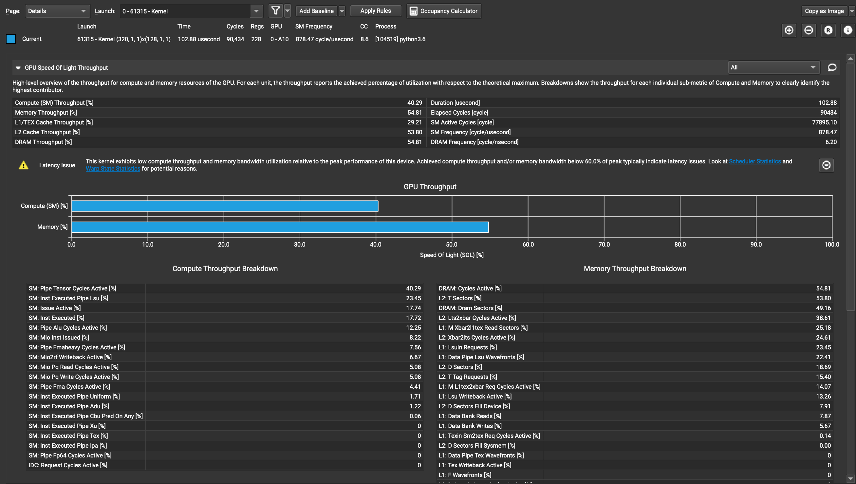
Task: Apply a filter using the funnel icon
Action: 275,10
